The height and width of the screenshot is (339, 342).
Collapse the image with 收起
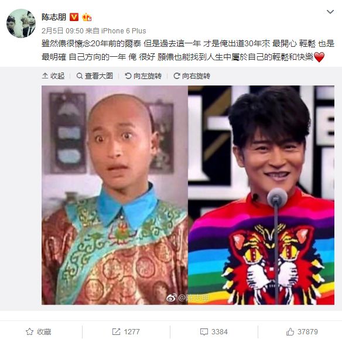(53, 76)
